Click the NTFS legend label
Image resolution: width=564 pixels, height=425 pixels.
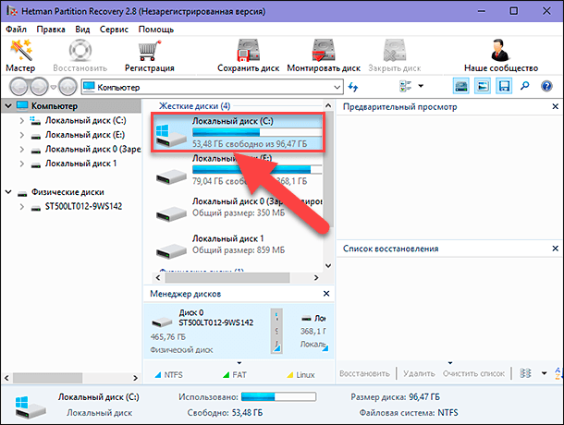(174, 375)
